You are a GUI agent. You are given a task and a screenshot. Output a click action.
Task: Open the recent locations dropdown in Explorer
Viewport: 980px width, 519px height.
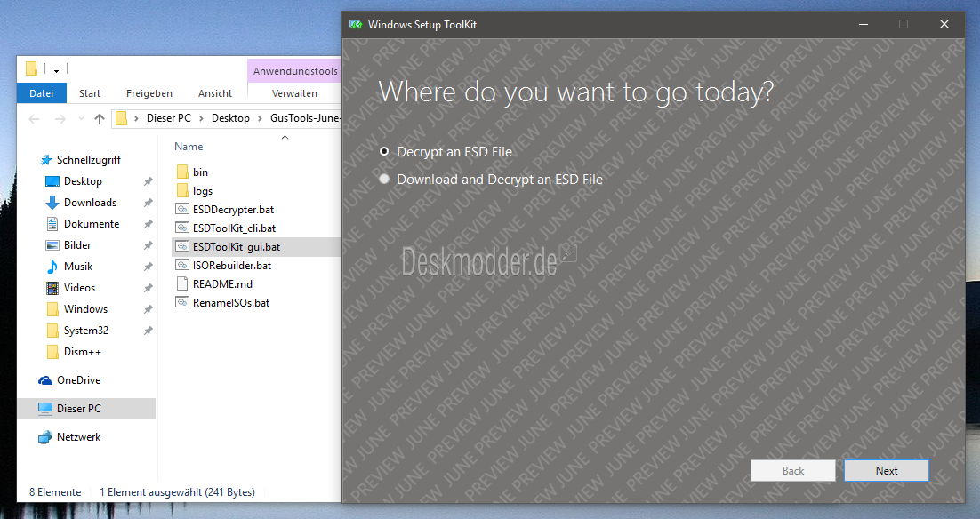[x=81, y=119]
